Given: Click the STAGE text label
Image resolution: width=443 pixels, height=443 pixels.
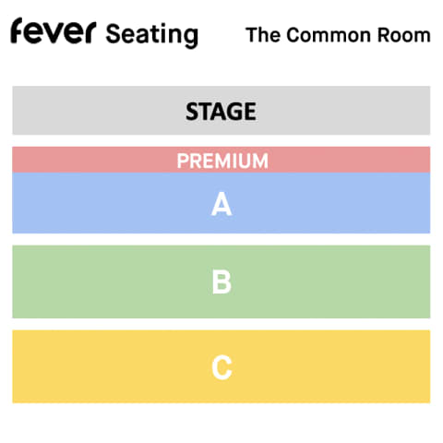Looking at the screenshot, I should tap(221, 111).
